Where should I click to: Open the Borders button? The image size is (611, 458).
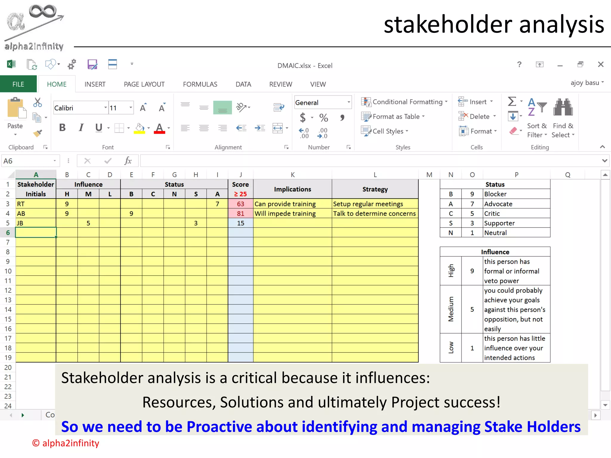119,128
